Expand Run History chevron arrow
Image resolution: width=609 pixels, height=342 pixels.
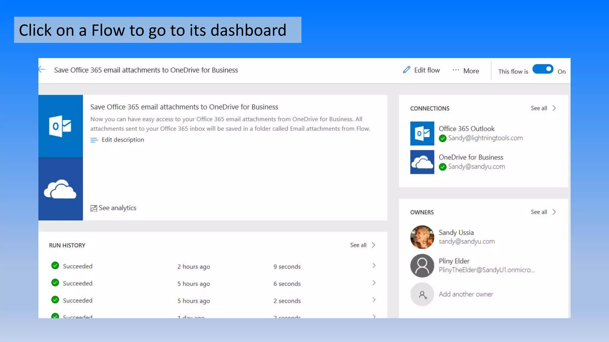click(373, 245)
